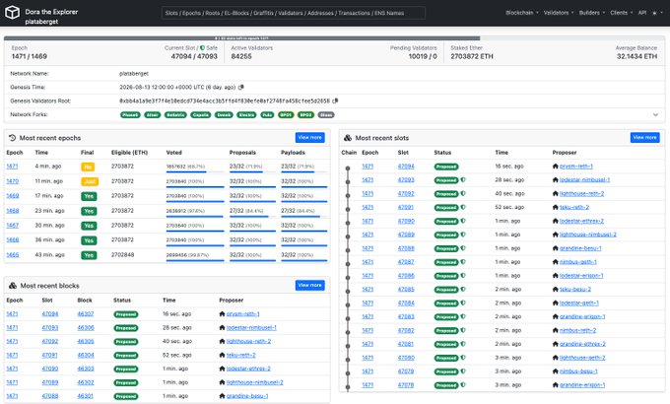Click house icon beside prysm-reth-1 in blocks table

222,313
